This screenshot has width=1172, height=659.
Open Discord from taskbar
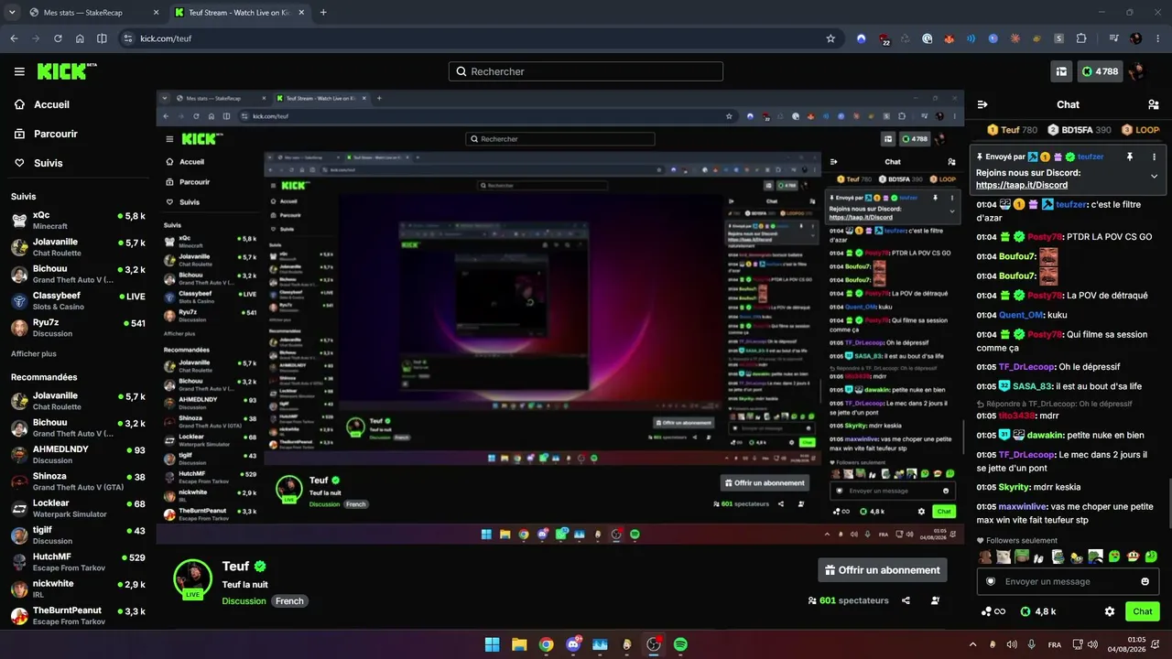[x=573, y=644]
